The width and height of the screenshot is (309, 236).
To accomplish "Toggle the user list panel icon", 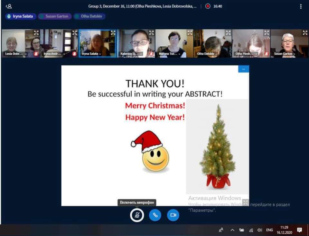I will (9, 6).
